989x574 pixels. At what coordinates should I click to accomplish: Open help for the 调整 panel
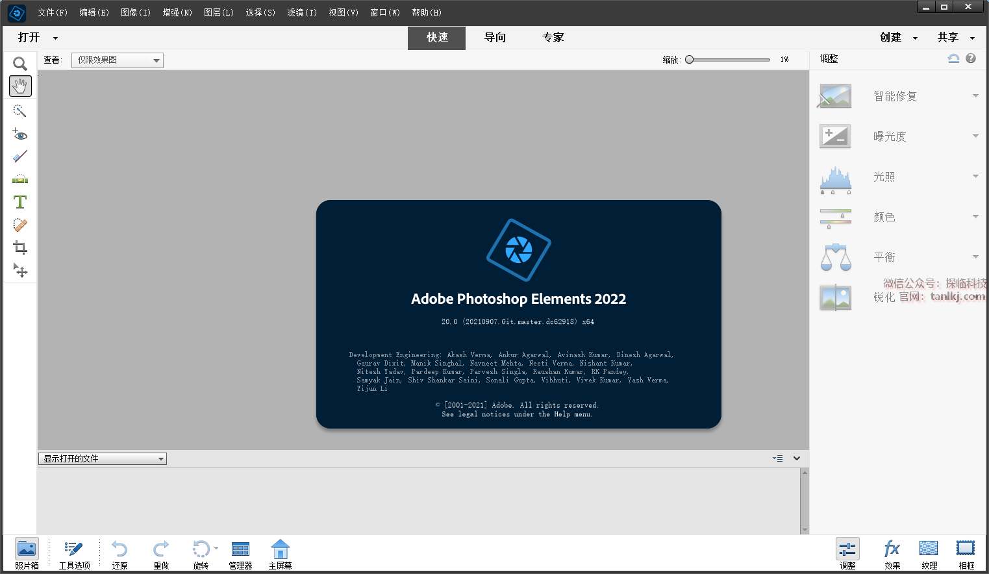click(x=971, y=58)
